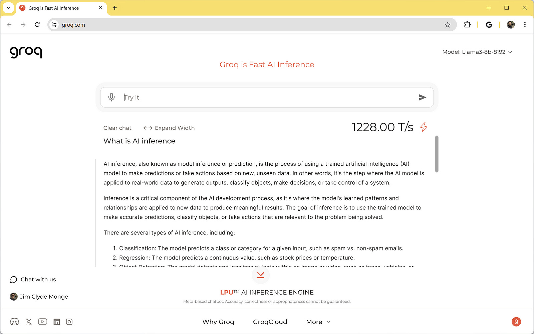Minimize the browser window

click(489, 8)
